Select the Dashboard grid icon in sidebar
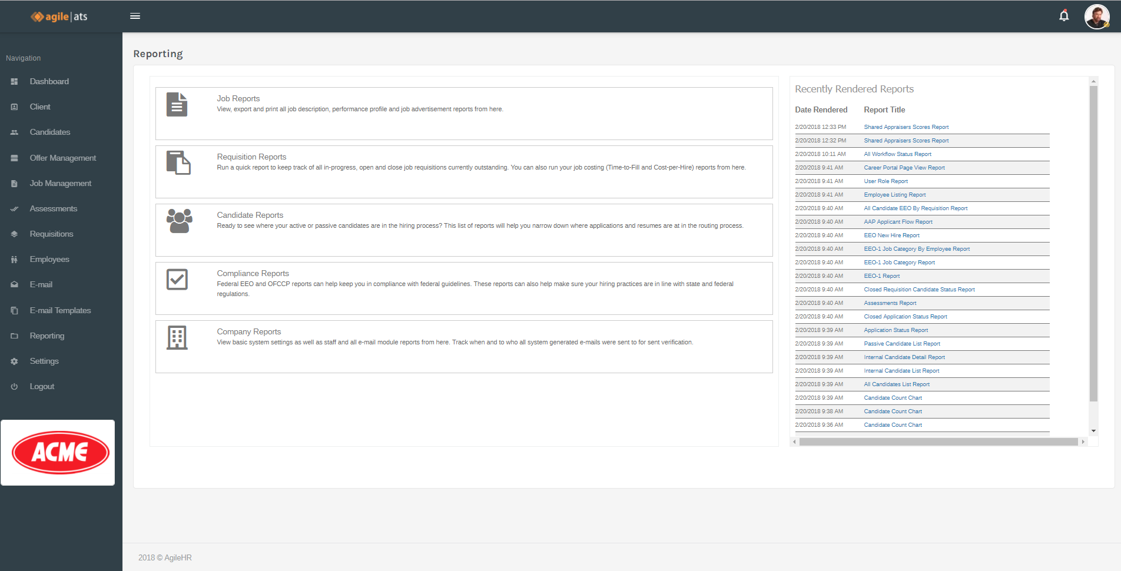 coord(14,81)
